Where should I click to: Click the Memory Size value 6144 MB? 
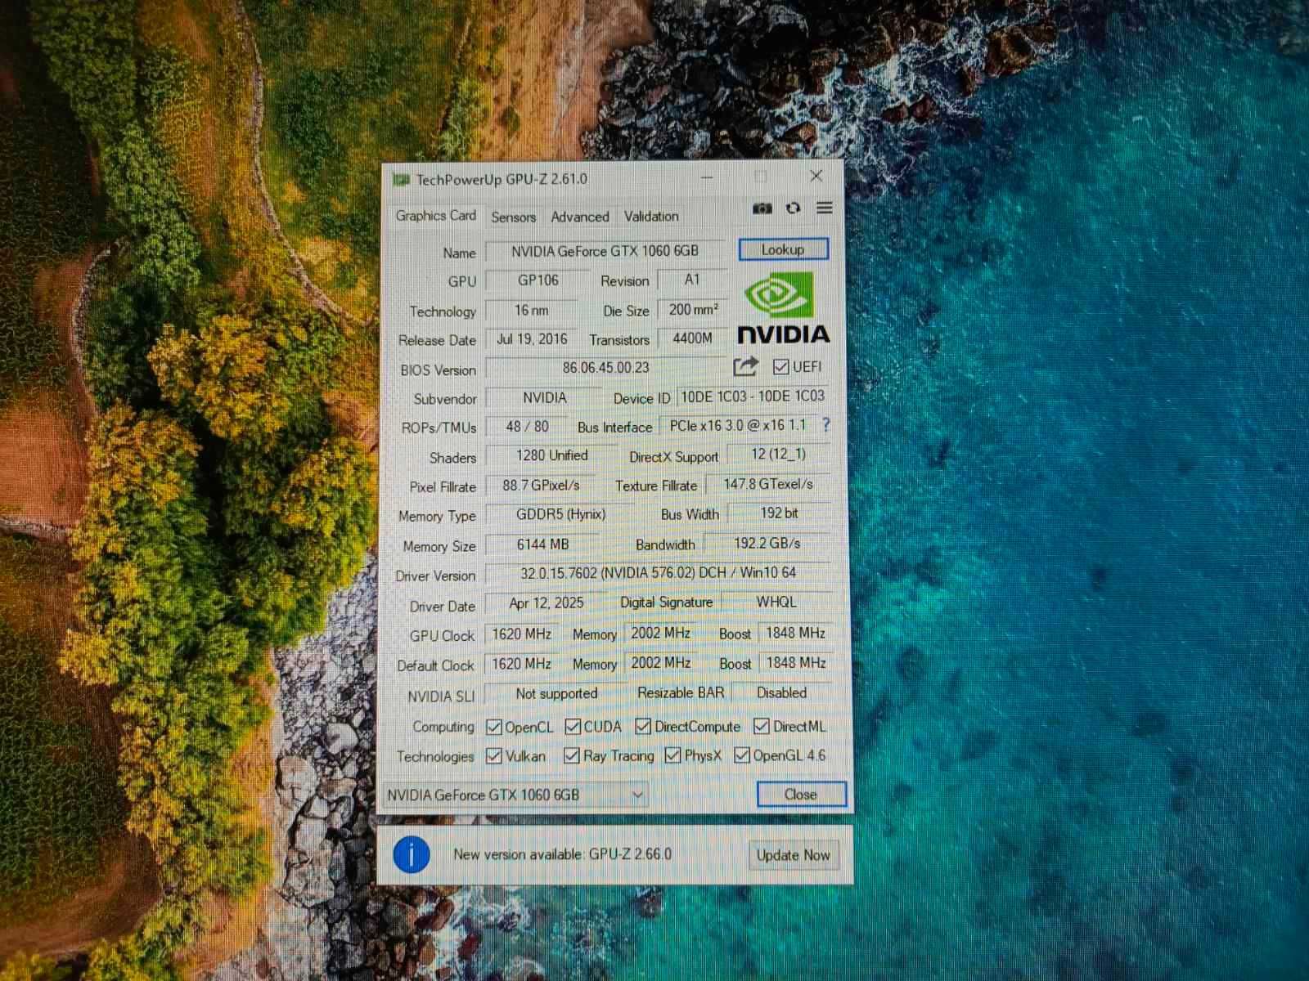pyautogui.click(x=542, y=544)
